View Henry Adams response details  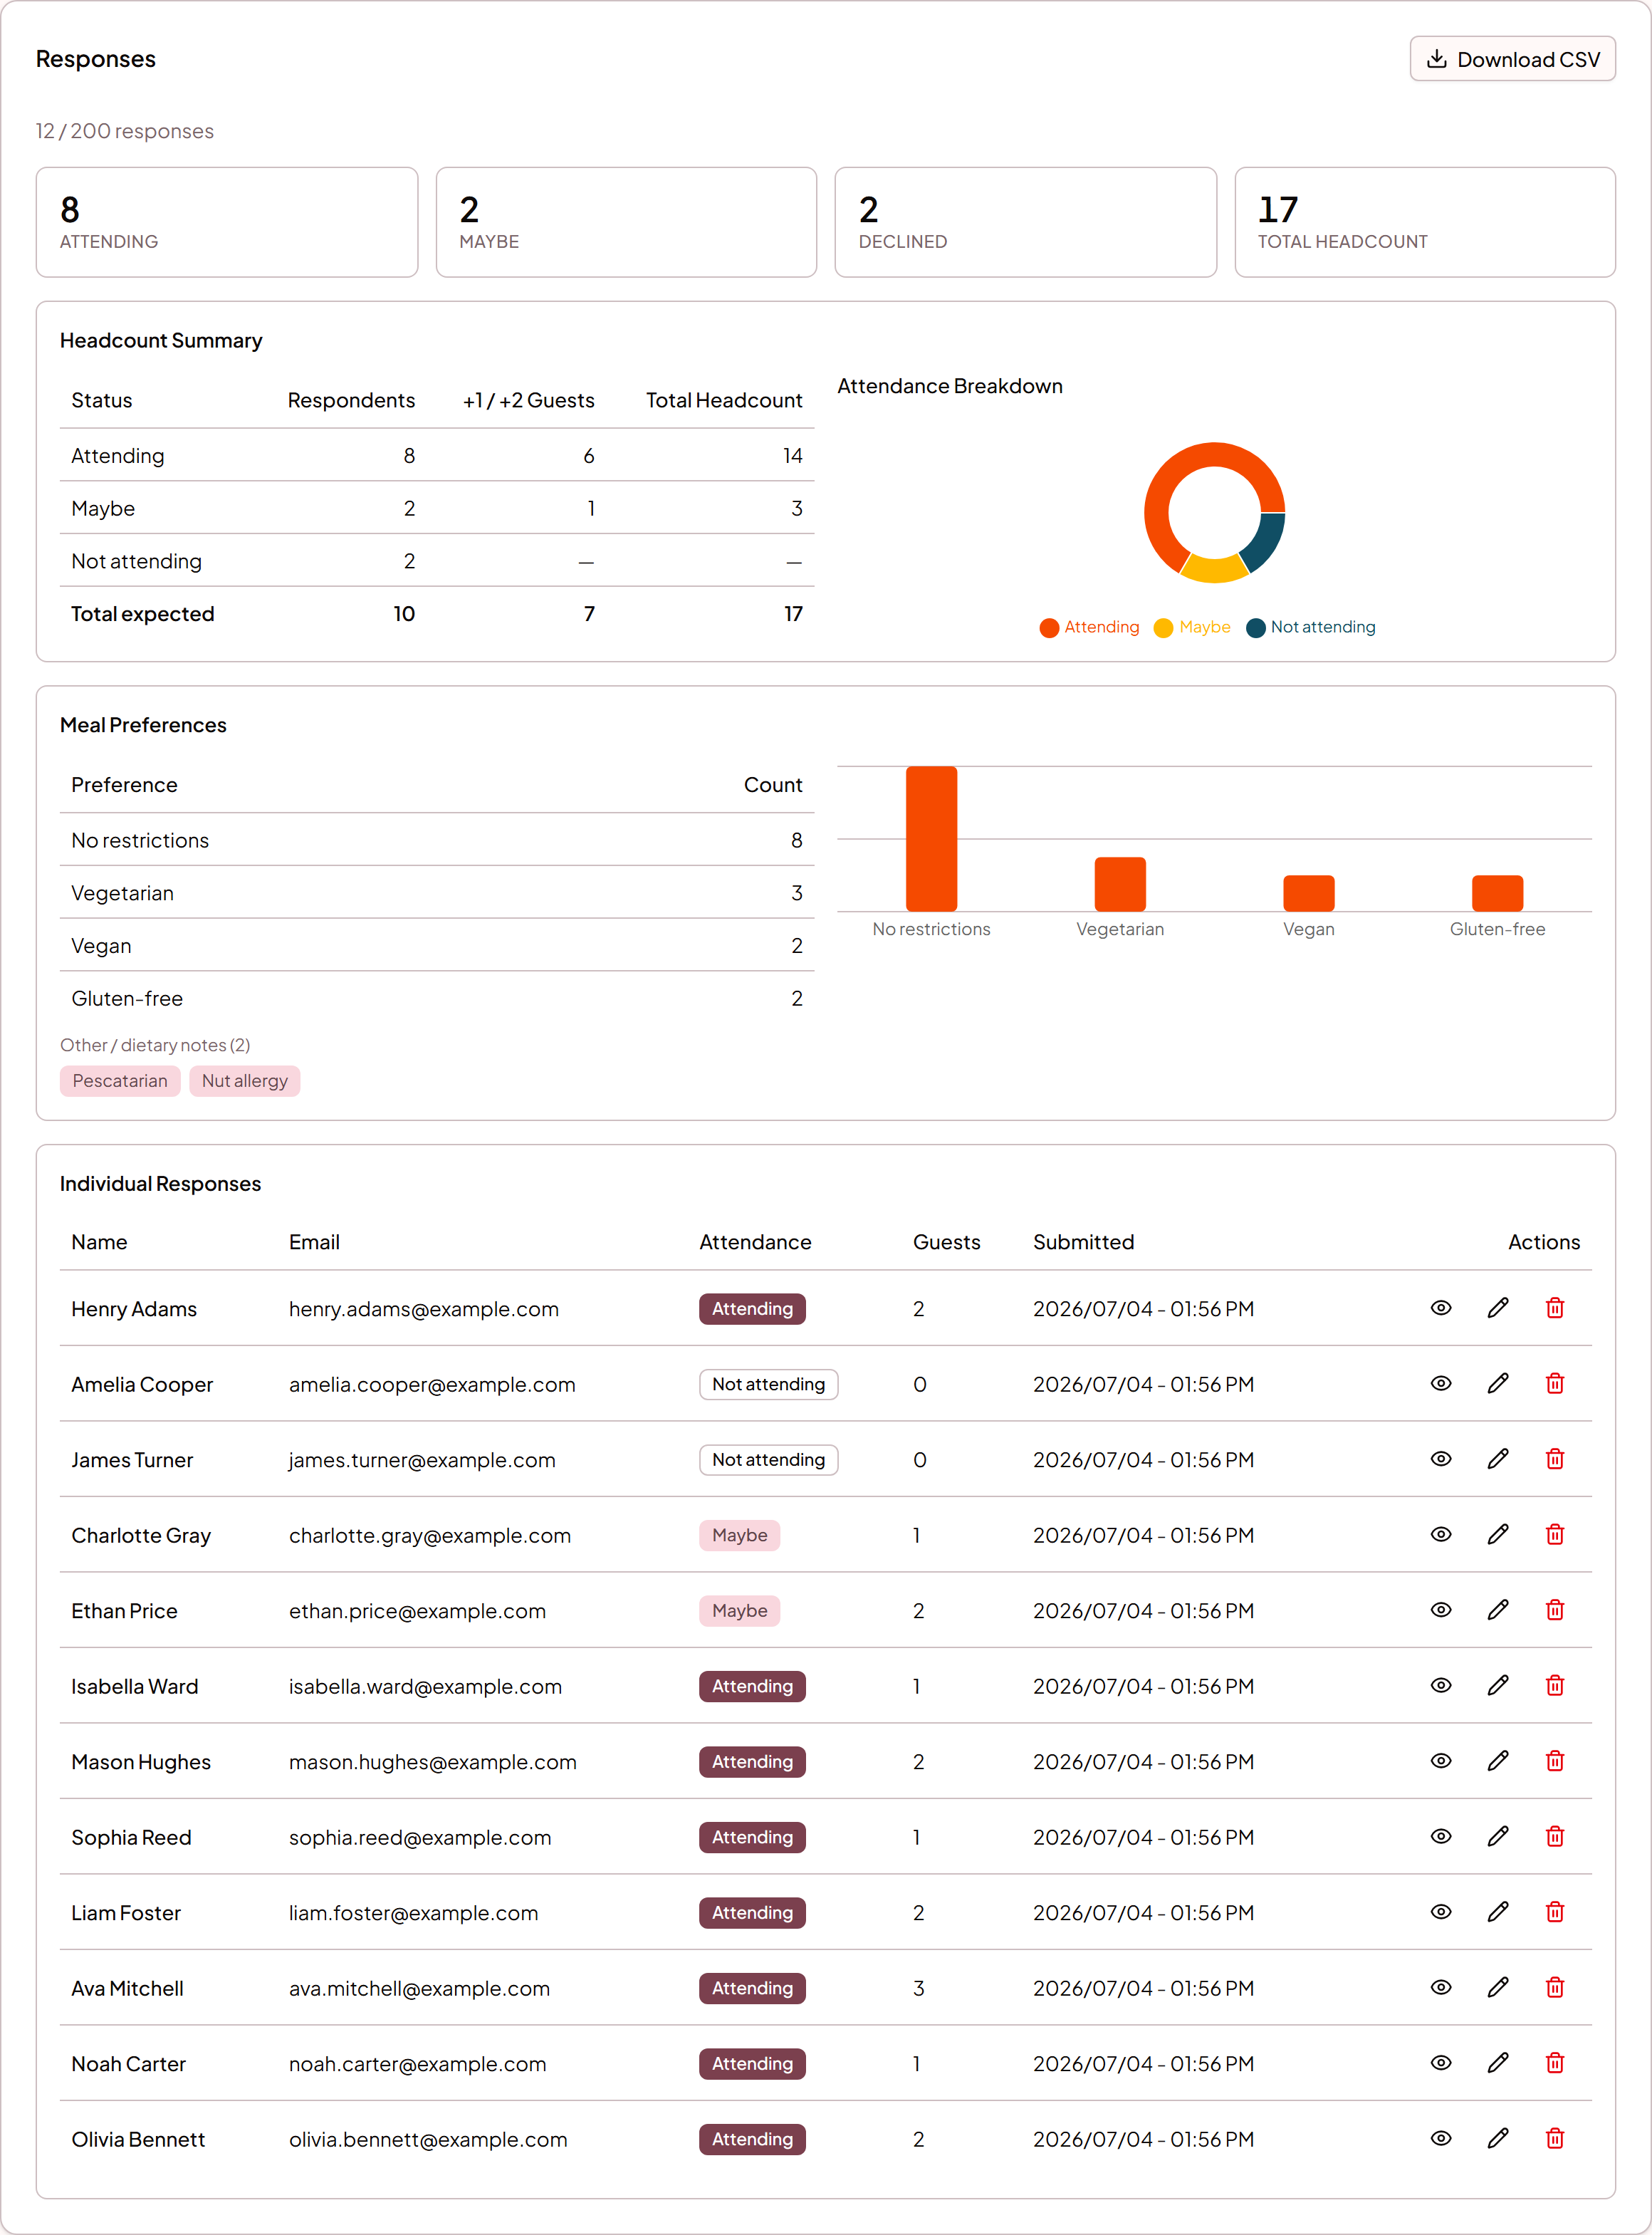(x=1440, y=1308)
